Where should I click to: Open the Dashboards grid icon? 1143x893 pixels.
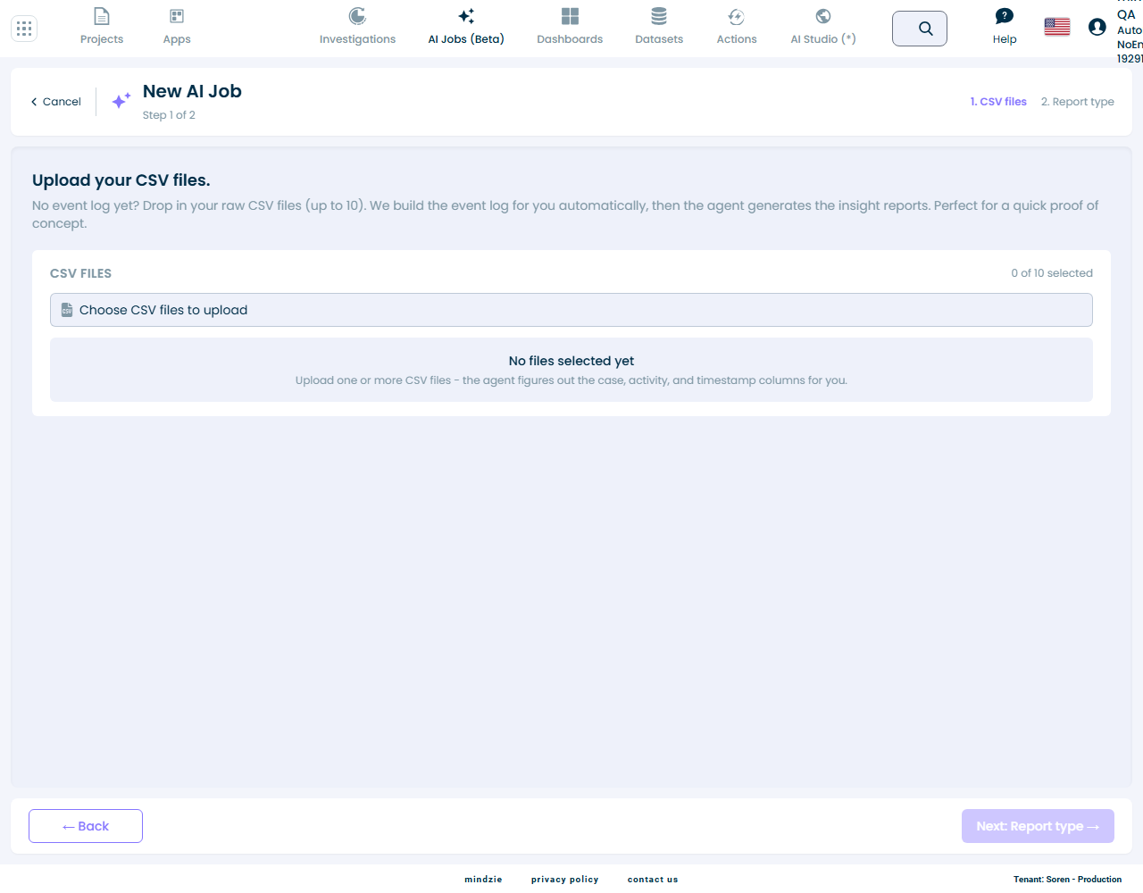coord(570,16)
